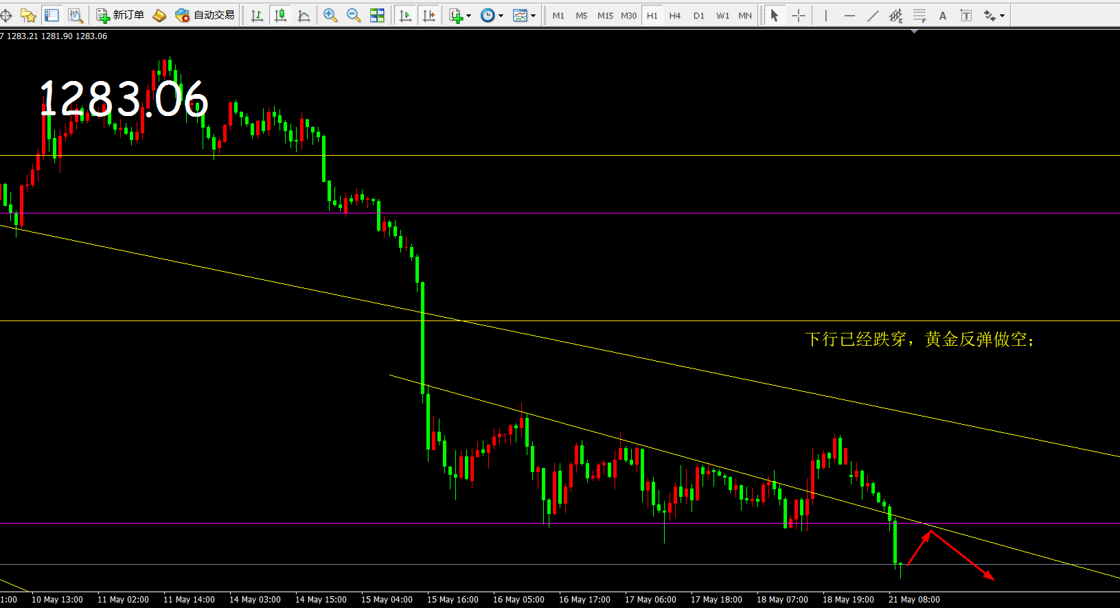The image size is (1120, 608).
Task: Select the M15 timeframe
Action: coord(605,15)
